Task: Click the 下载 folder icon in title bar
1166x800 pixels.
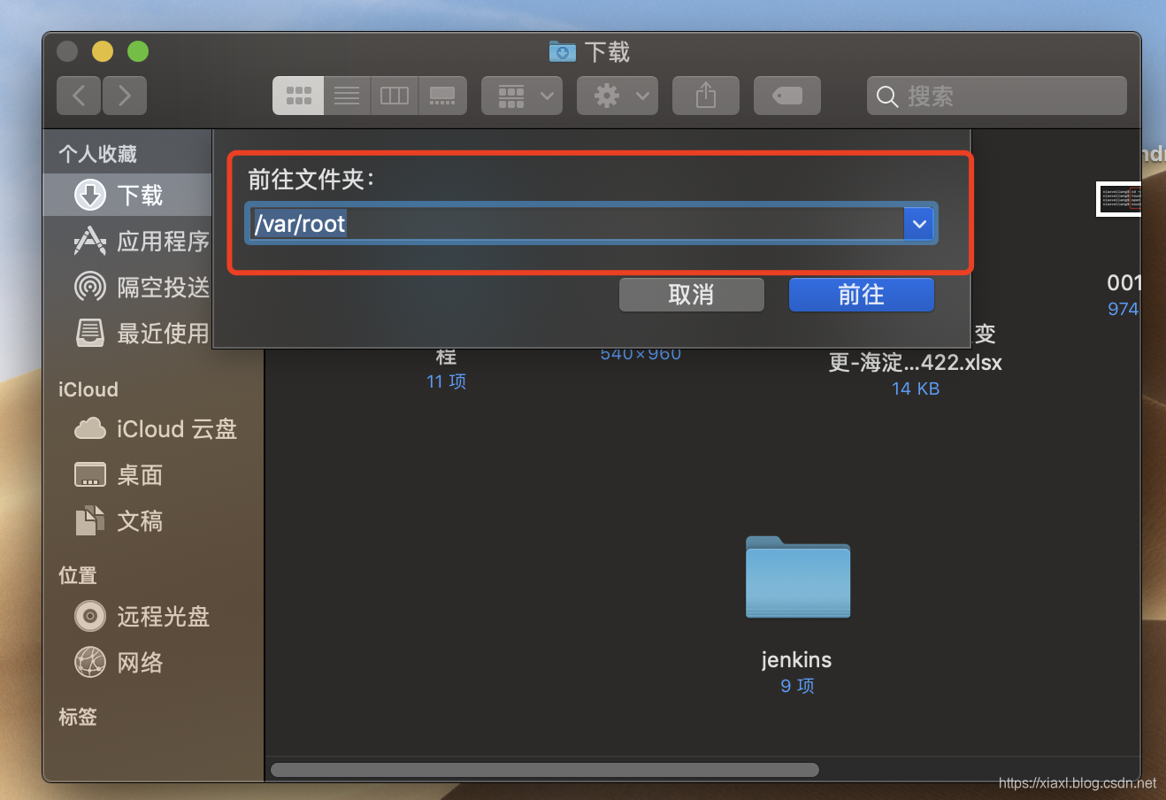Action: [x=562, y=52]
